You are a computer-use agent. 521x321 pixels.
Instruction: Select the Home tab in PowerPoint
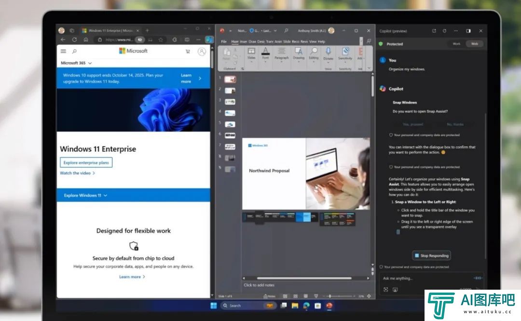pos(235,41)
